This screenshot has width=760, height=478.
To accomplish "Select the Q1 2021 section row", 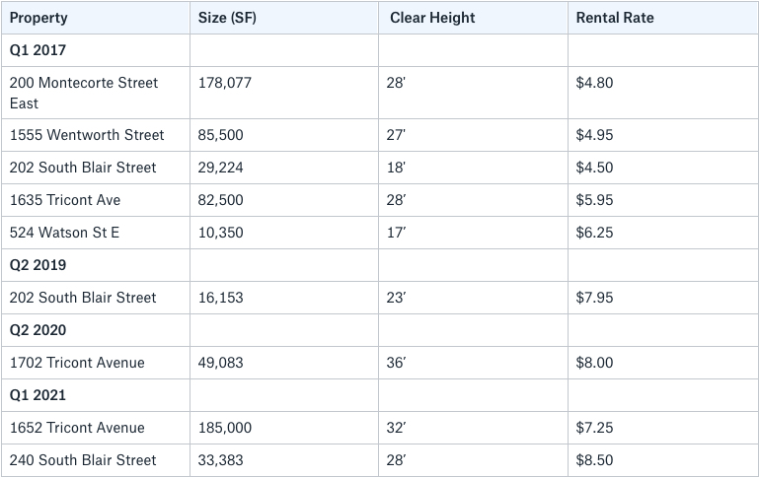I will click(x=380, y=395).
